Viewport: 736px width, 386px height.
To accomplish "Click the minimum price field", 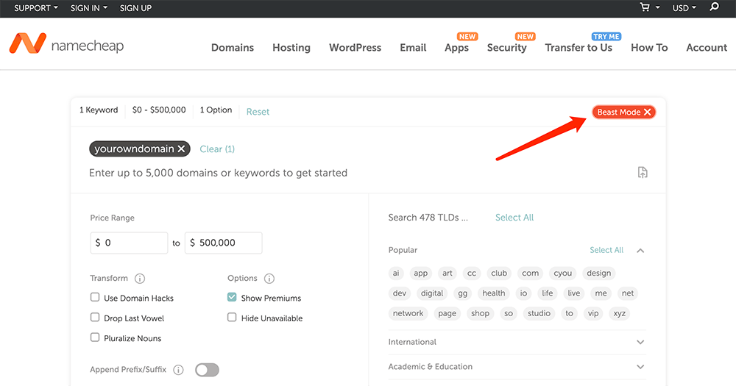I will point(129,243).
